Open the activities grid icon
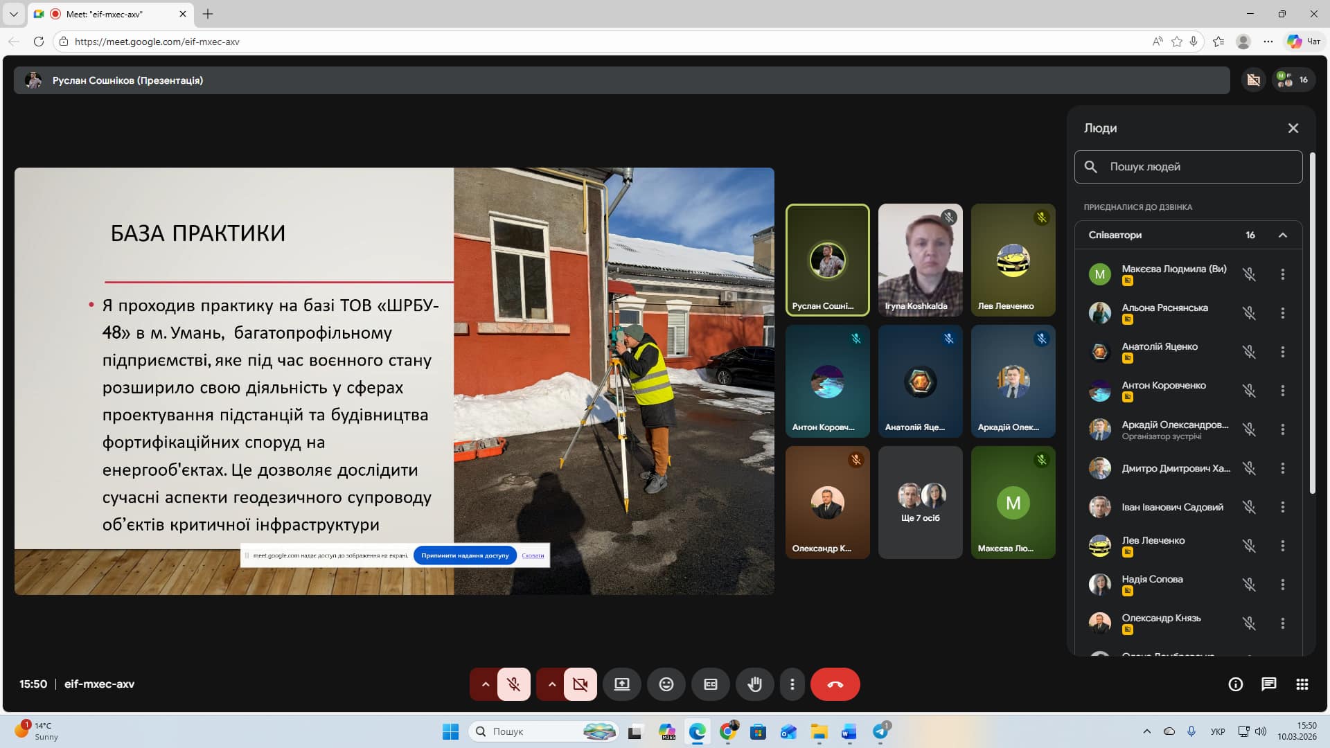 1302,684
